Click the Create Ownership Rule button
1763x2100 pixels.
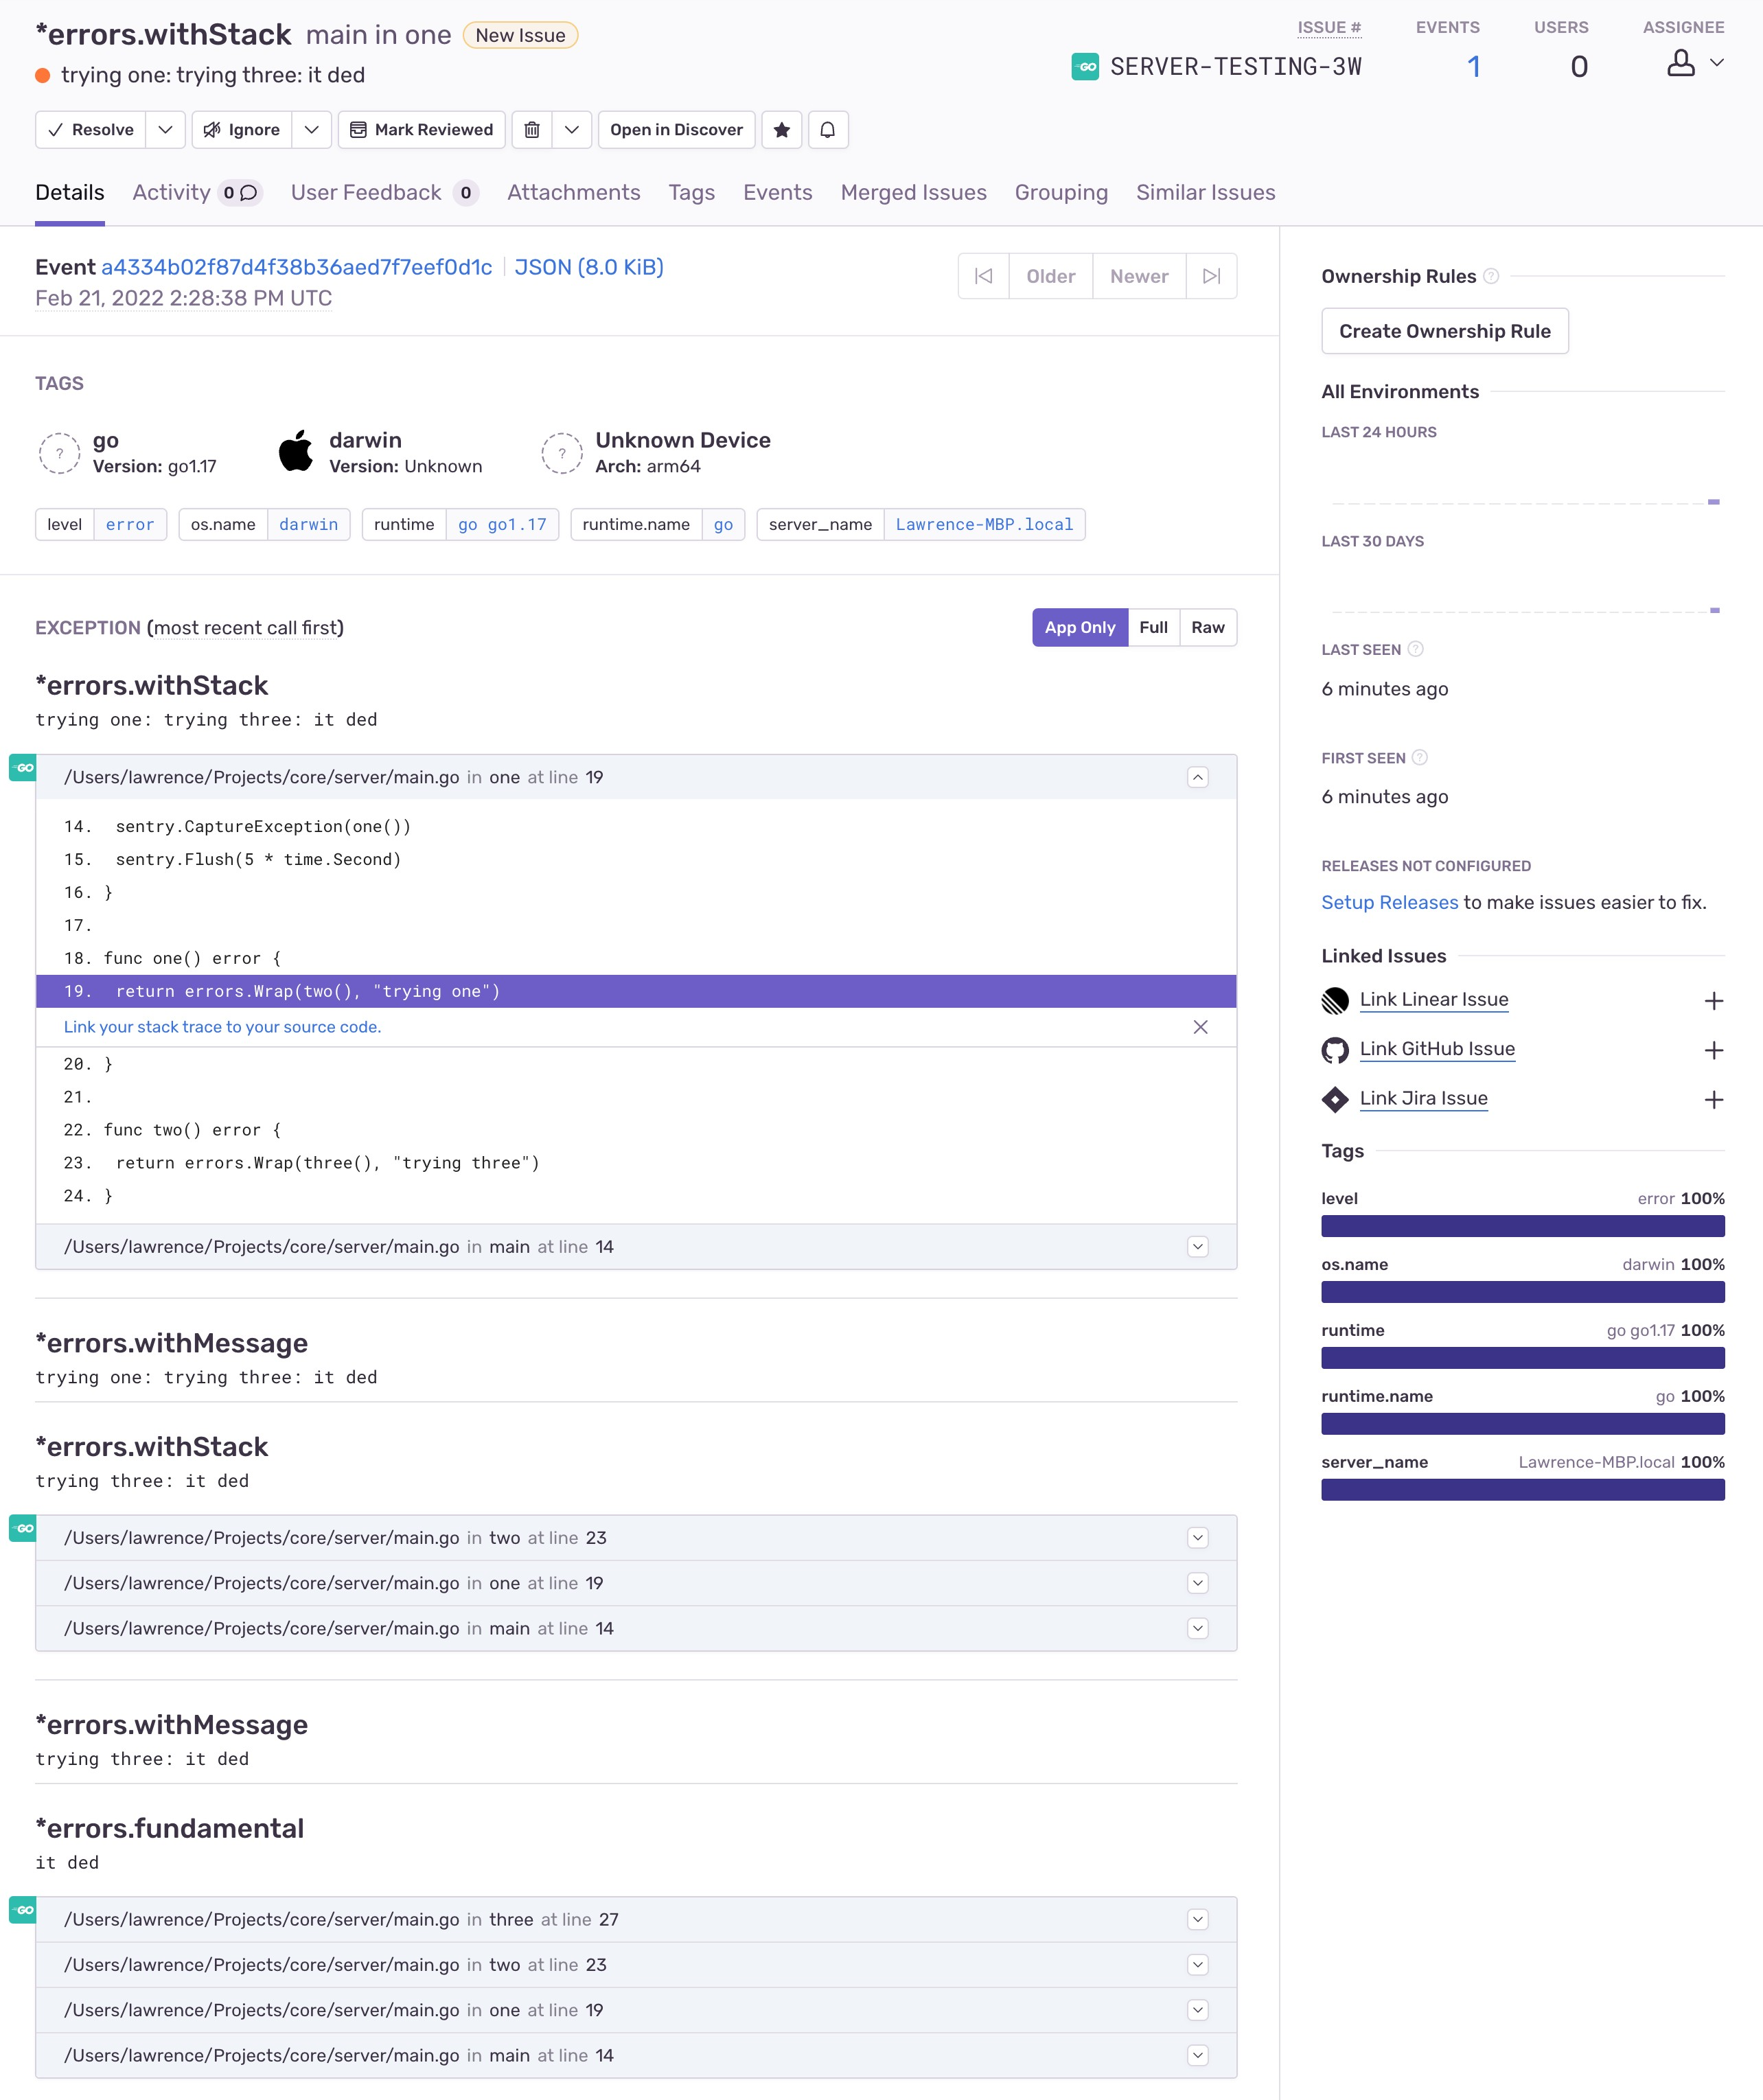click(1445, 331)
